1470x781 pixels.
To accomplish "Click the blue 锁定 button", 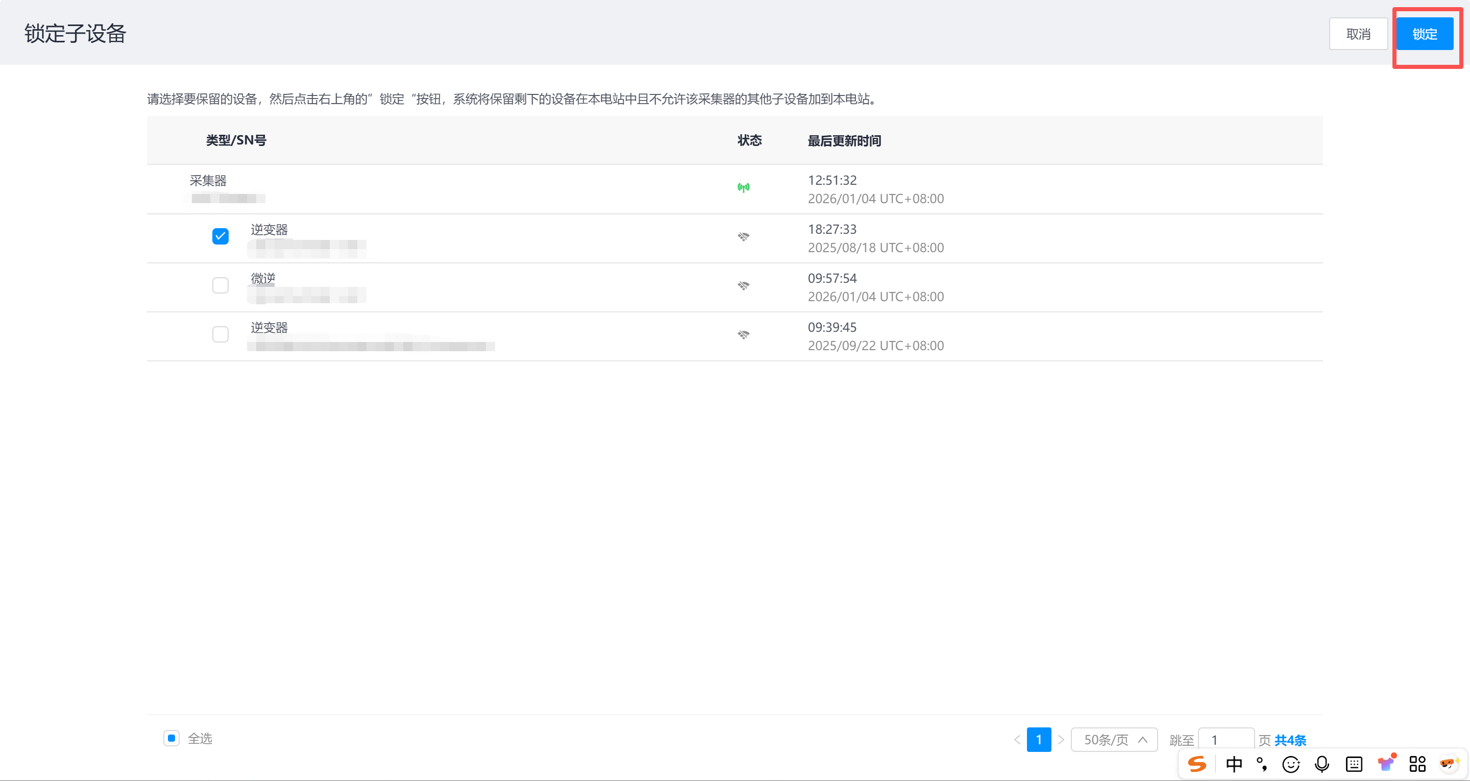I will click(x=1425, y=34).
